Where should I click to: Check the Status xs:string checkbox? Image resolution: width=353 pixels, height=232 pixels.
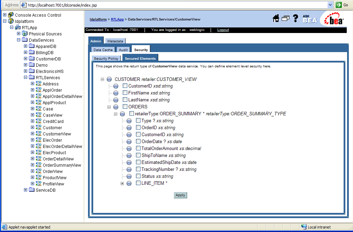coord(138,176)
